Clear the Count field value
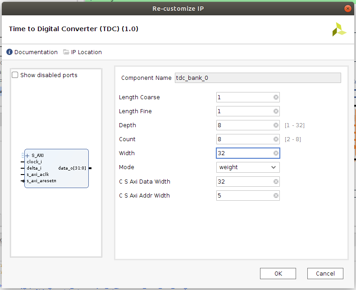The image size is (356, 290). coord(276,139)
